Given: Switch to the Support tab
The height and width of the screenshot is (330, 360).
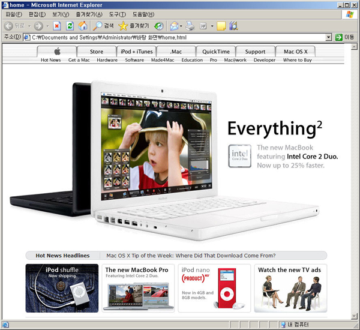Looking at the screenshot, I should pyautogui.click(x=255, y=52).
